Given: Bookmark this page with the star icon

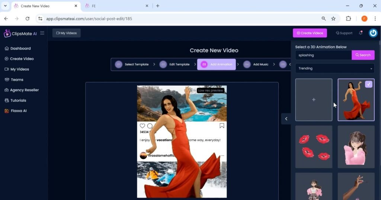Looking at the screenshot, I should [333, 19].
